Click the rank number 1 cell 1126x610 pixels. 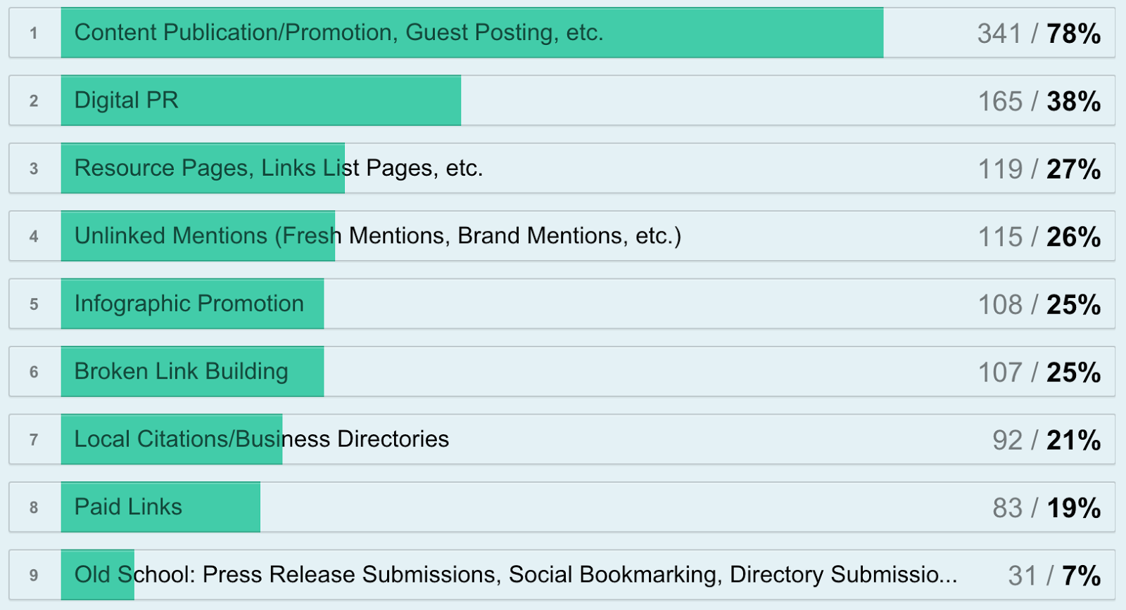tap(34, 33)
